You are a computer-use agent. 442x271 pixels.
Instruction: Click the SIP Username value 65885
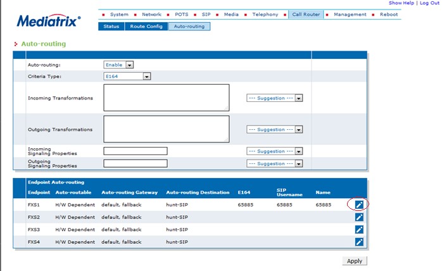(284, 205)
